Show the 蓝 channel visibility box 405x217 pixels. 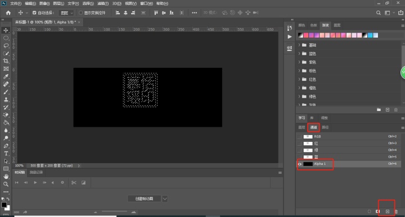299,157
